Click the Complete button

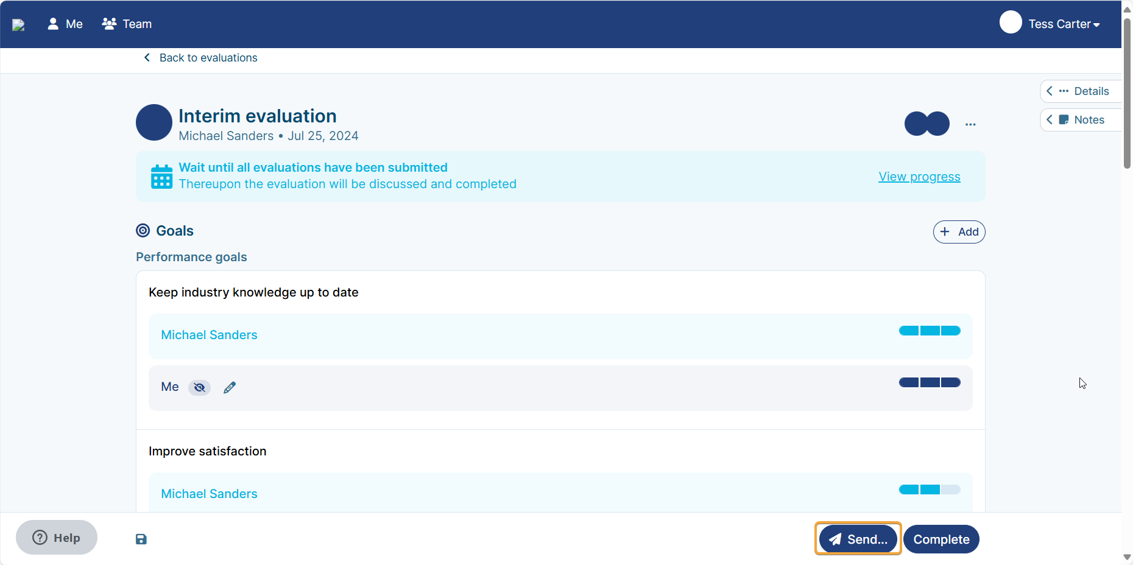[x=941, y=539]
